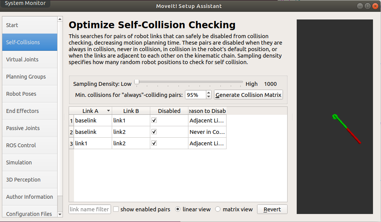This screenshot has height=222, width=381.
Task: Open the Simulation section
Action: tap(19, 162)
